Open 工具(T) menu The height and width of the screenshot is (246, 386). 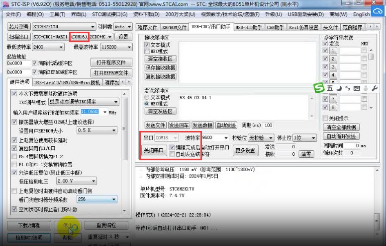pyautogui.click(x=57, y=14)
